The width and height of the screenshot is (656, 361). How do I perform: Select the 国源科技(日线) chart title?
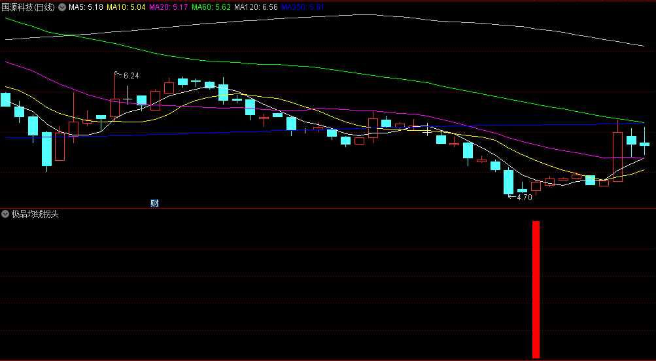pyautogui.click(x=28, y=7)
